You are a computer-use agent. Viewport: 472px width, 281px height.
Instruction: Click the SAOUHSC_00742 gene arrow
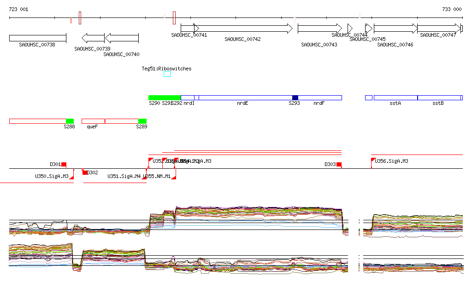[x=243, y=29]
